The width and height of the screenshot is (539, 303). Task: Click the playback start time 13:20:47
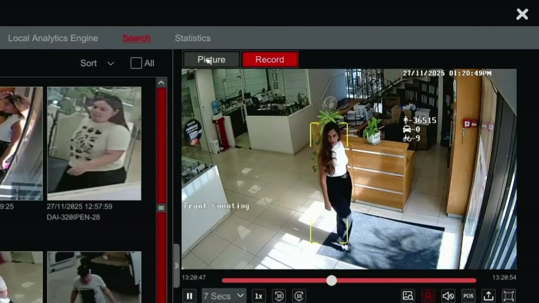[194, 278]
